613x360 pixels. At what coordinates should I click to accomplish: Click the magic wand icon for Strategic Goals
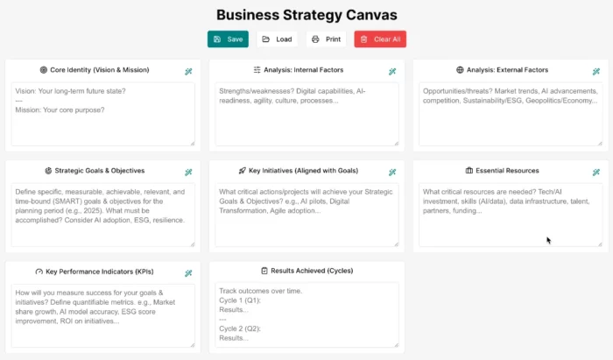[188, 173]
